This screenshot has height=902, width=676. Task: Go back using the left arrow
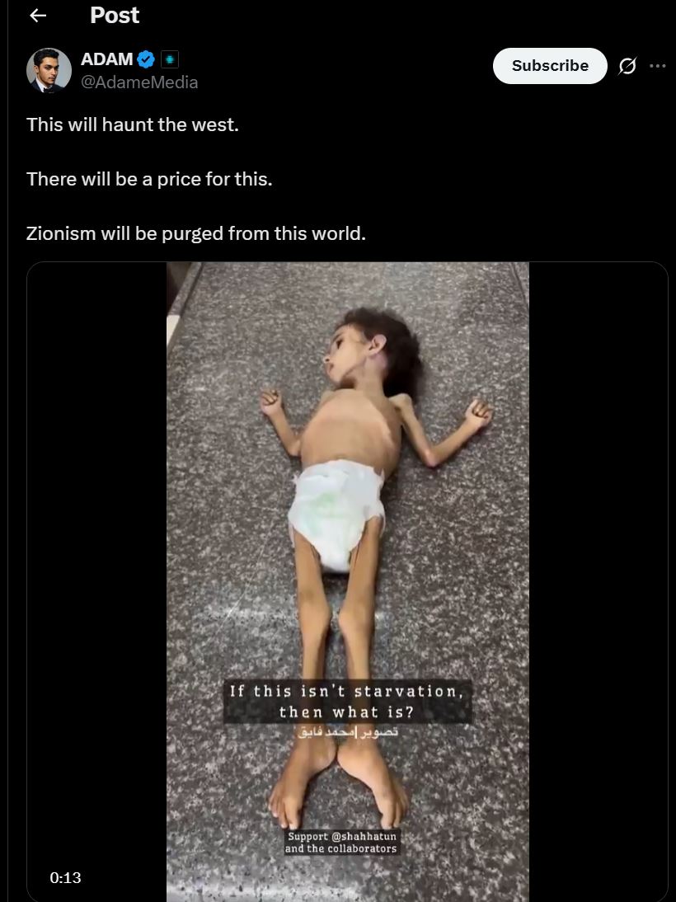pyautogui.click(x=38, y=16)
